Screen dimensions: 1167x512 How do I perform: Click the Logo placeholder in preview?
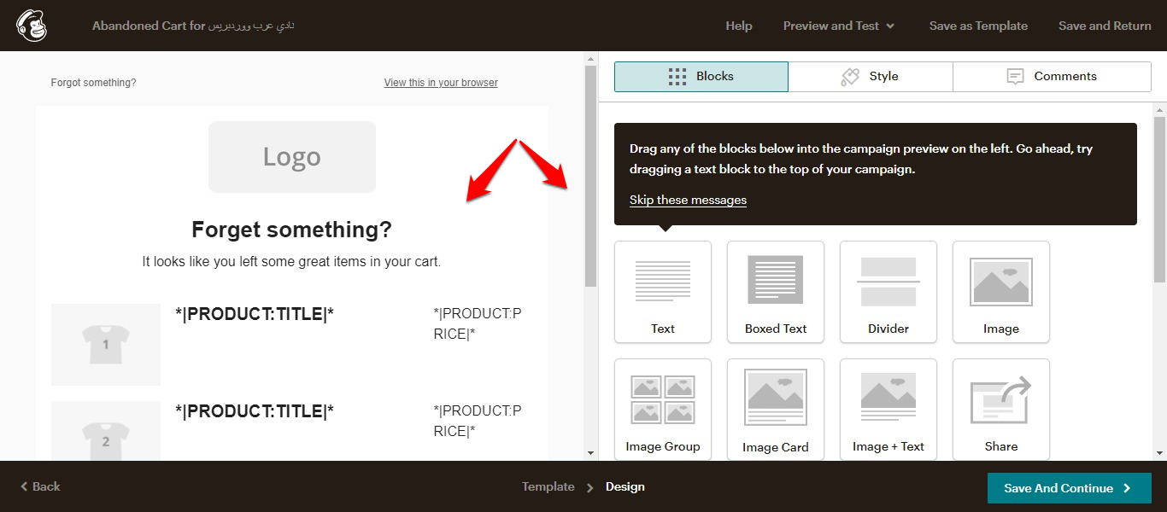(x=292, y=157)
